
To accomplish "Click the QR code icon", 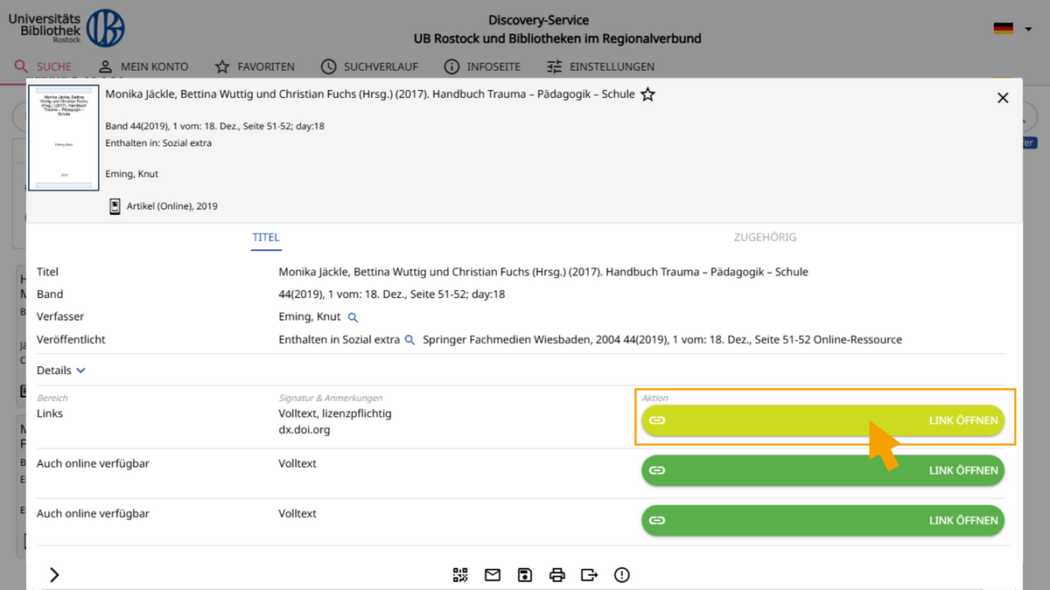I will click(x=460, y=574).
